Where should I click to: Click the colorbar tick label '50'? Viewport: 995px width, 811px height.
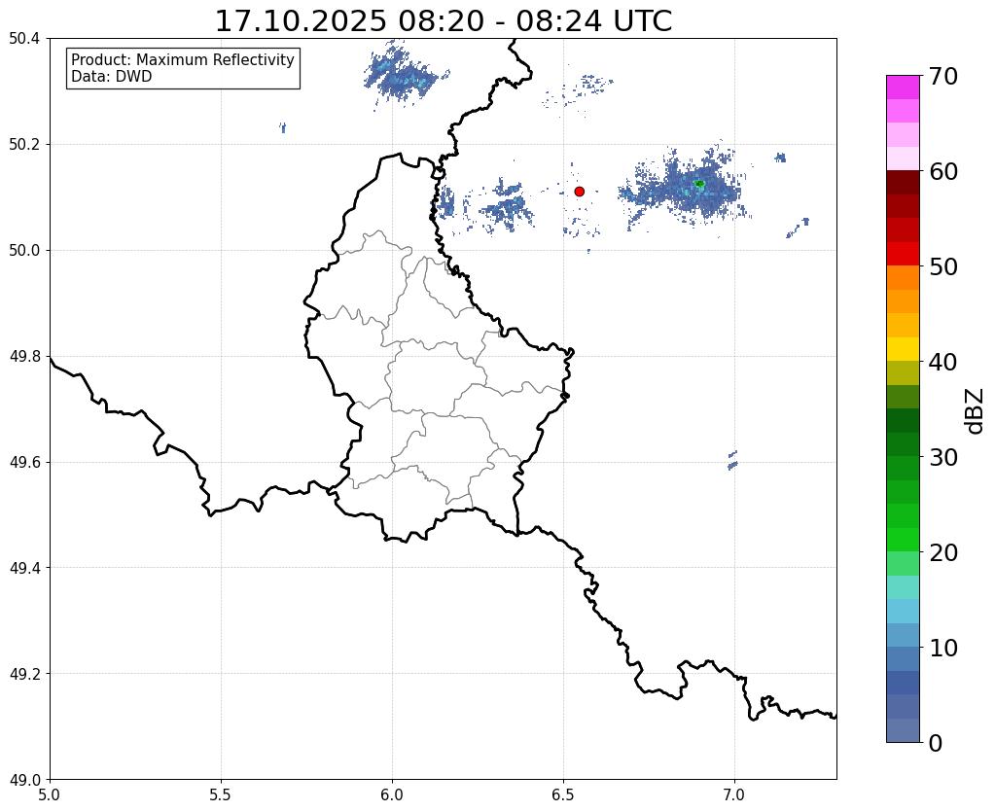(943, 266)
